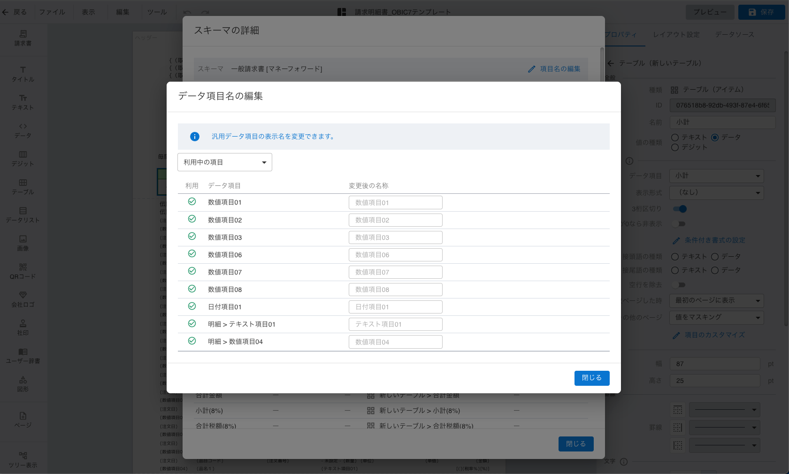Image resolution: width=789 pixels, height=474 pixels.
Task: Select the company logo tool icon
Action: pos(23,296)
